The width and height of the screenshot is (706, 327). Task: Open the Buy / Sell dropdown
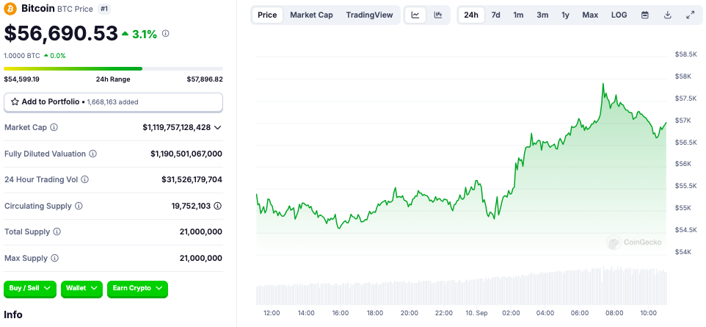[x=30, y=289]
